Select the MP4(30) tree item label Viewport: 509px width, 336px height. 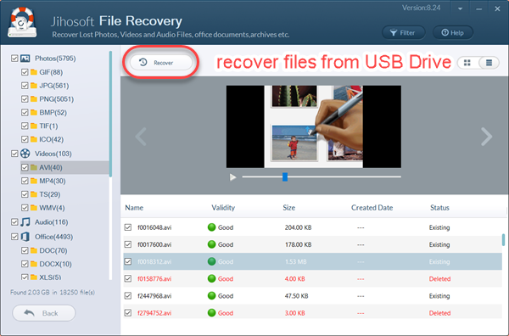click(x=53, y=181)
